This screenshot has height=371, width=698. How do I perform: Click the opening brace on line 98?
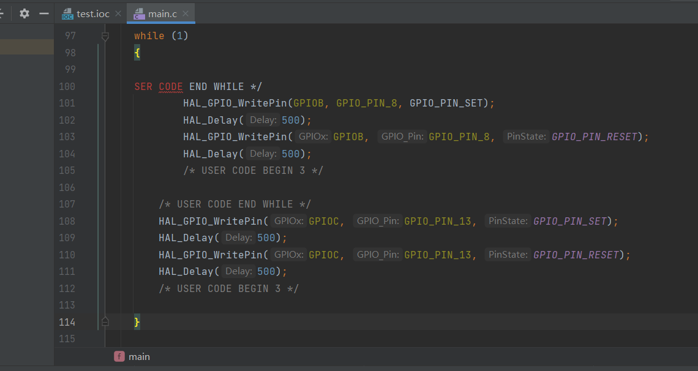point(137,53)
